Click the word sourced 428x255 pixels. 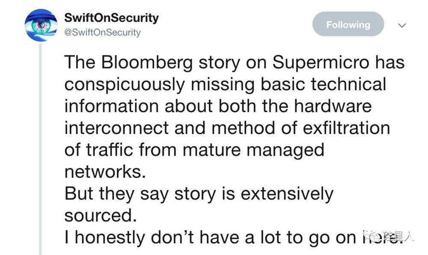[100, 216]
